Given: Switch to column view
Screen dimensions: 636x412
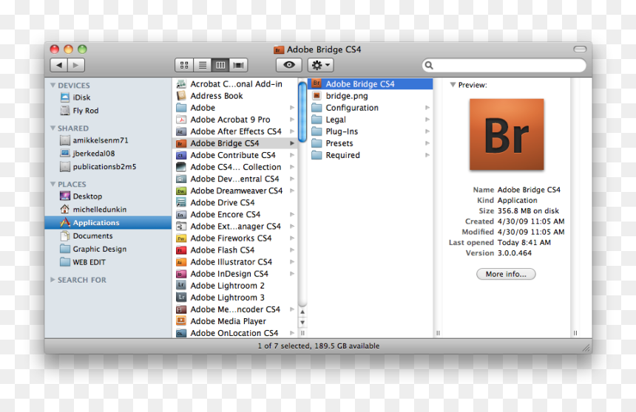Looking at the screenshot, I should [x=220, y=65].
